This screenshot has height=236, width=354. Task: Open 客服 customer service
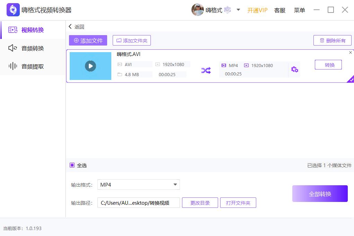280,10
